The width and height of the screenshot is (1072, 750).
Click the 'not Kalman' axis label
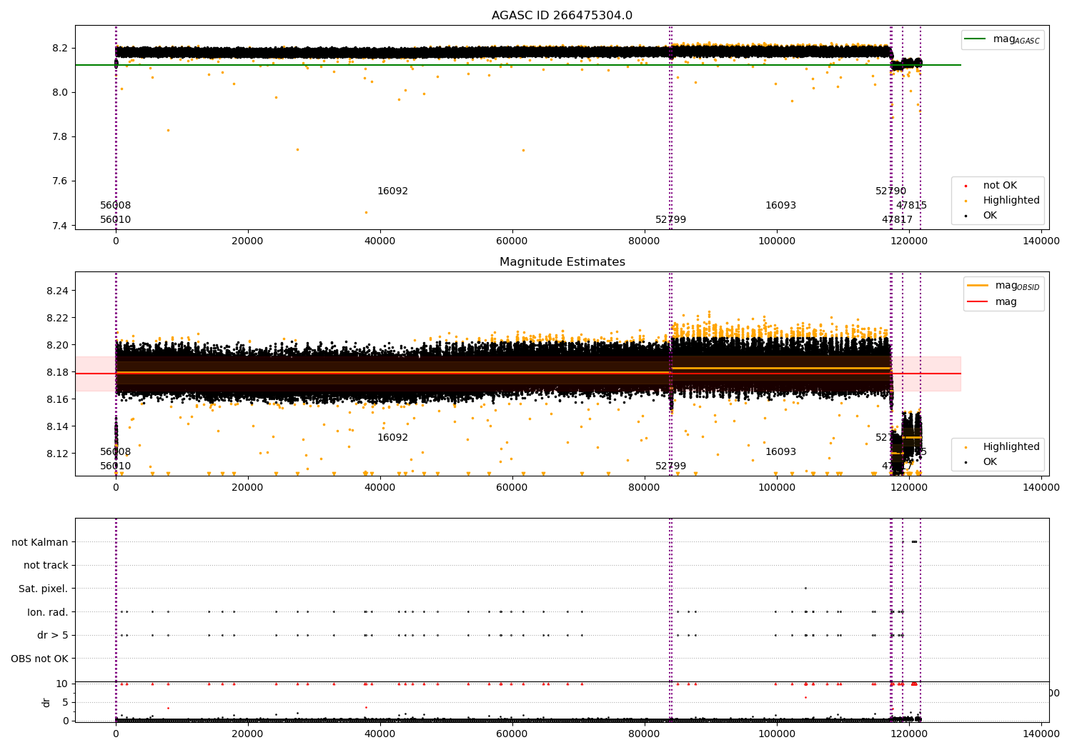coord(40,542)
